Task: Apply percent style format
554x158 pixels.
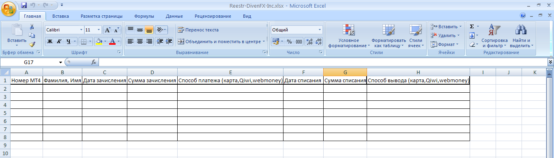Action: click(x=289, y=41)
